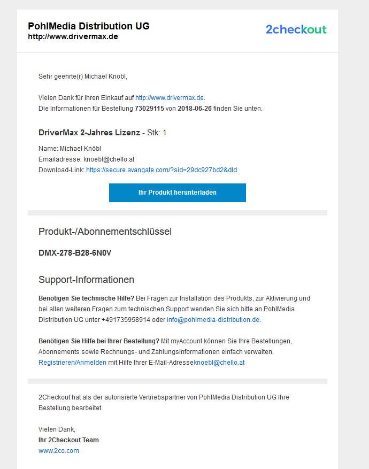Click the Emailadresse line with knoebl@chello.at
This screenshot has width=369, height=469.
coord(87,159)
